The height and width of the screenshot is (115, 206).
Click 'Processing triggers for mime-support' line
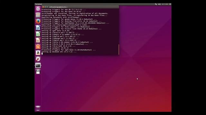click(x=68, y=27)
